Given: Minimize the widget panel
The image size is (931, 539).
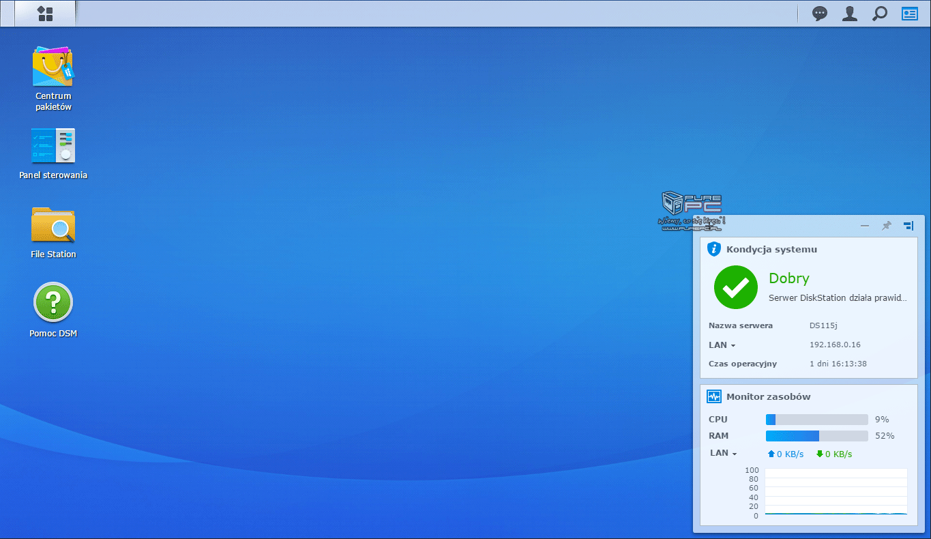Looking at the screenshot, I should click(865, 226).
